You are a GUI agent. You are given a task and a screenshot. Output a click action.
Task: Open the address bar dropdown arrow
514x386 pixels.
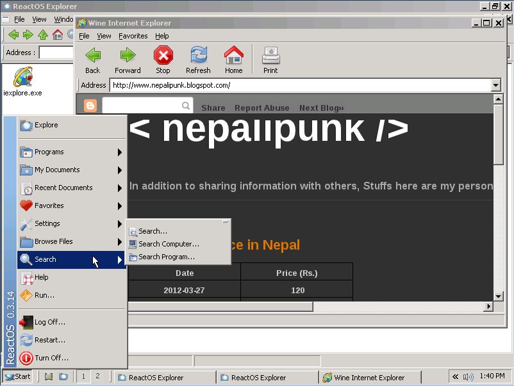tap(495, 85)
